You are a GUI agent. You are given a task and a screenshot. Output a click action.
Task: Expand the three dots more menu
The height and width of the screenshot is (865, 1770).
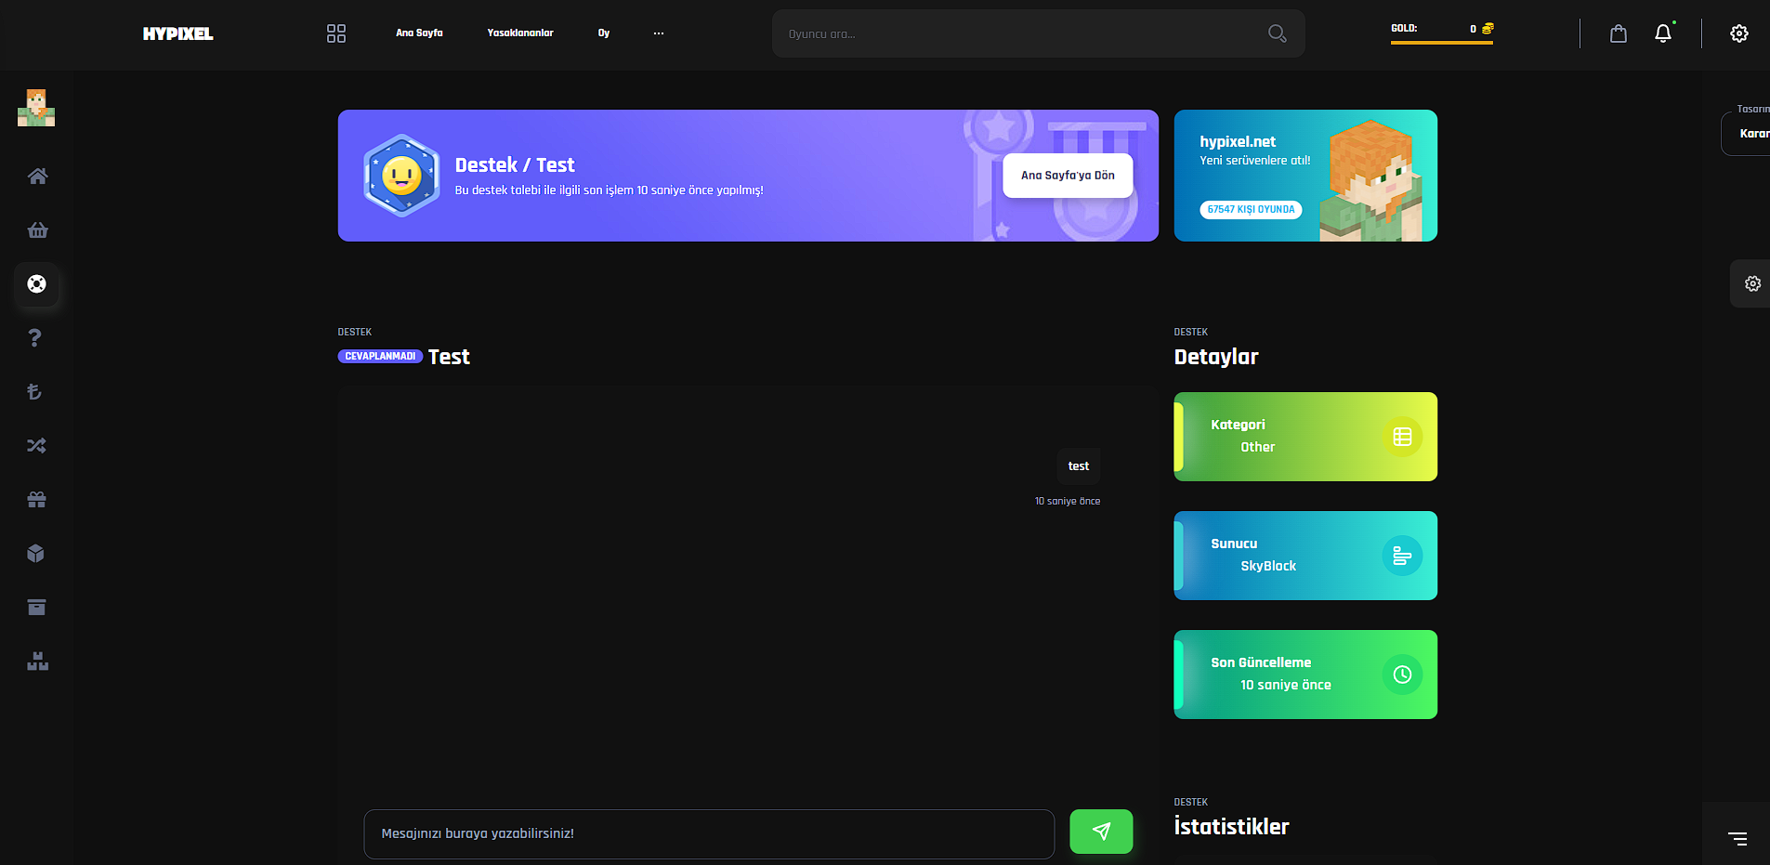(x=659, y=33)
